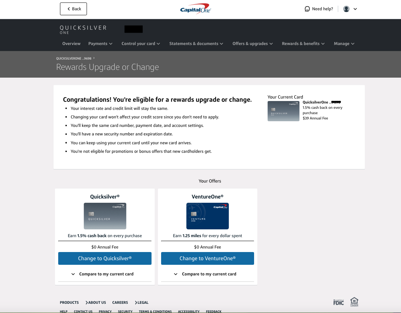The width and height of the screenshot is (401, 313).
Task: Open the Offers & upgrades dropdown
Action: tap(253, 44)
